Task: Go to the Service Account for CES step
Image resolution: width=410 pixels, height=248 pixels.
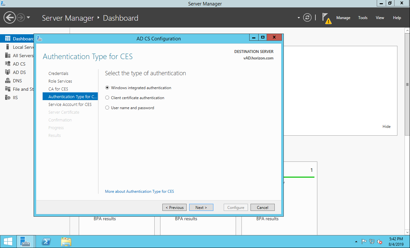Action: (x=70, y=104)
